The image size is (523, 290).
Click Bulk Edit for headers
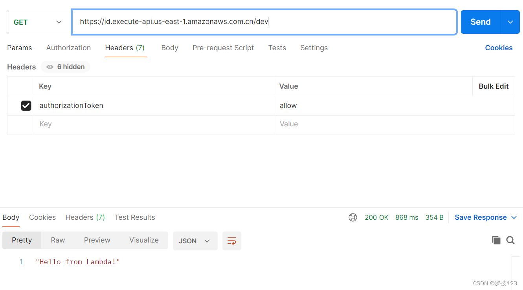click(x=494, y=86)
